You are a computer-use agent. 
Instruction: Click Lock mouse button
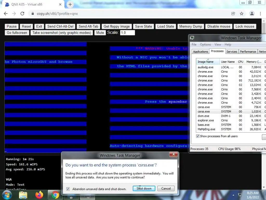[x=245, y=26]
